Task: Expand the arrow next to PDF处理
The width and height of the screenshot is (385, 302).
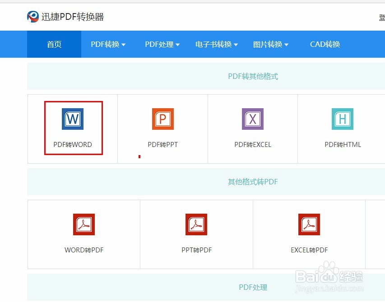Action: [x=177, y=45]
